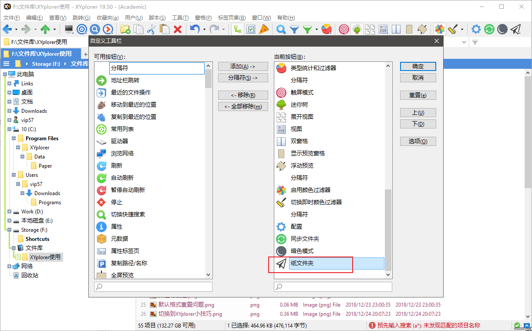
Task: Click the clipboard Paste icon in toolbar
Action: (165, 29)
